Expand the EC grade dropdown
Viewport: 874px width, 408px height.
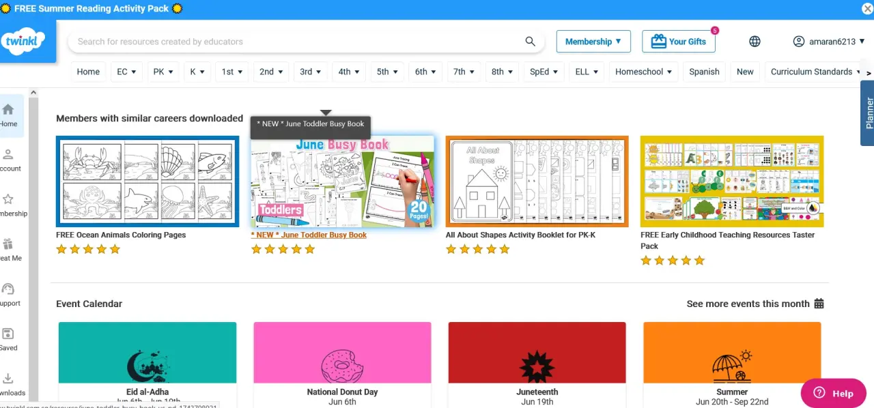click(127, 72)
